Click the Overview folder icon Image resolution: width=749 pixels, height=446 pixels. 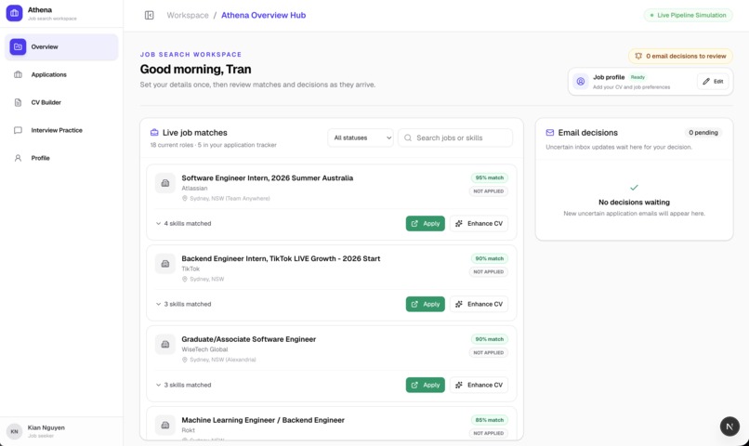point(19,46)
